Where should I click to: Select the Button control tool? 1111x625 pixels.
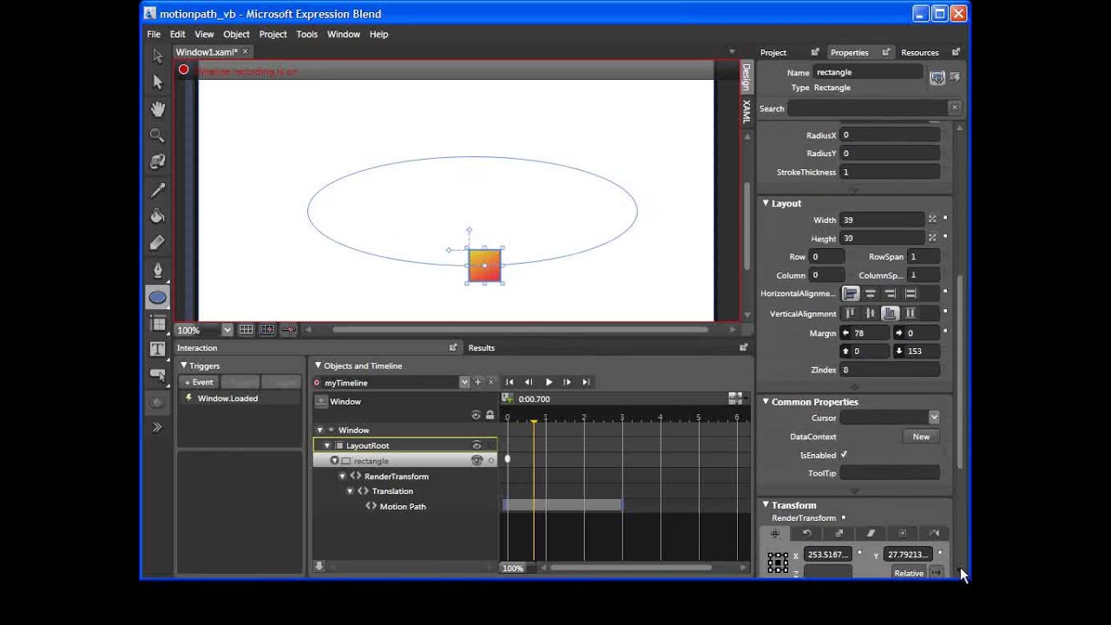[x=157, y=375]
